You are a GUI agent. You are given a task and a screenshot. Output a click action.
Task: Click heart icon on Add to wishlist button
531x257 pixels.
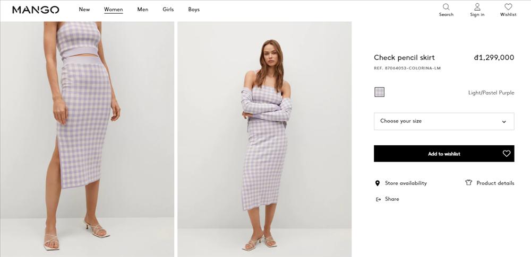(507, 154)
